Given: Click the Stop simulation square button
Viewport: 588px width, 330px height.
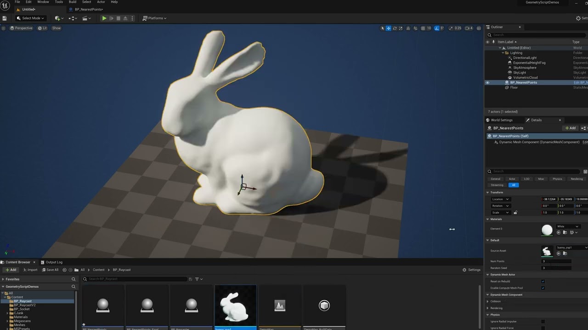Looking at the screenshot, I should pyautogui.click(x=118, y=18).
